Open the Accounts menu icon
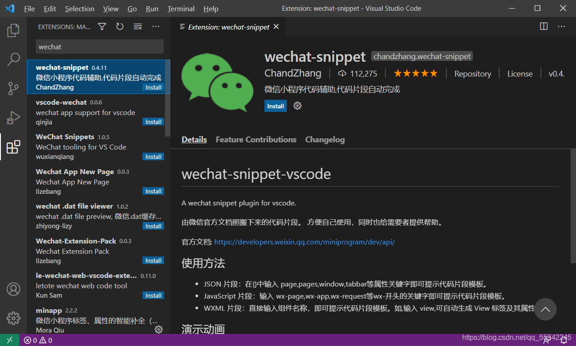This screenshot has height=346, width=576. click(13, 289)
